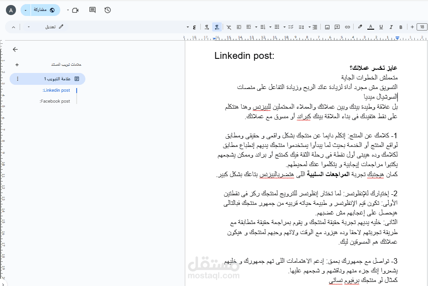The width and height of the screenshot is (428, 286).
Task: Click the blue right indent marker on ruler
Action: click(397, 38)
